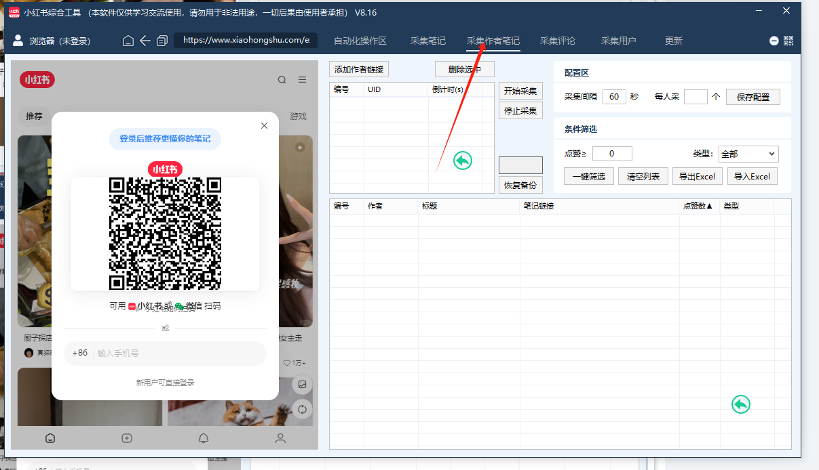819x470 pixels.
Task: Click the plus publish icon in bottom navigation
Action: click(x=127, y=438)
